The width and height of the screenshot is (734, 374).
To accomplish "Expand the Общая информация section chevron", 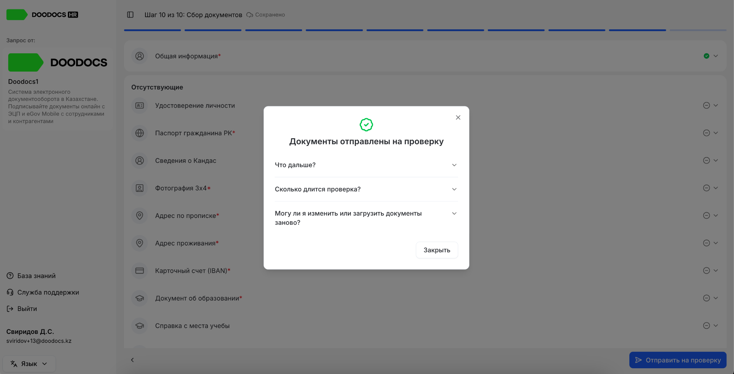I will coord(716,56).
